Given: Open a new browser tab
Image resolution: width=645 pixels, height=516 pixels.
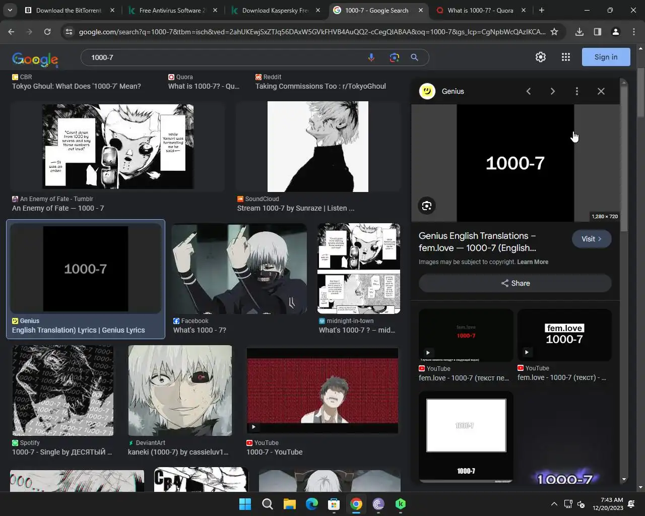Looking at the screenshot, I should [x=542, y=10].
